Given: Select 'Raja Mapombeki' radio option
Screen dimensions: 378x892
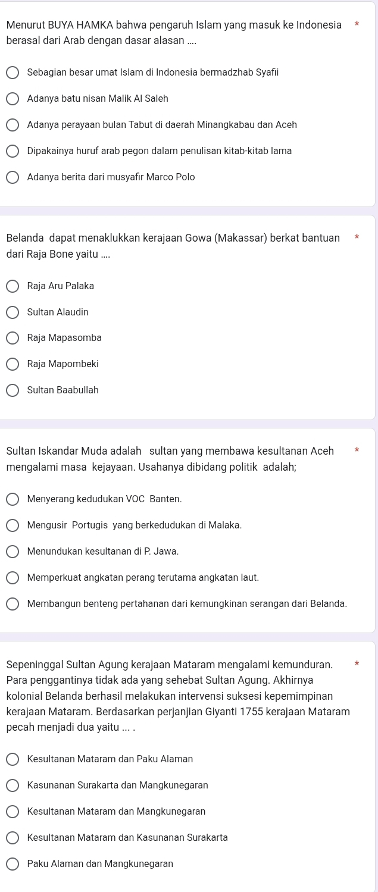Looking at the screenshot, I should point(13,364).
